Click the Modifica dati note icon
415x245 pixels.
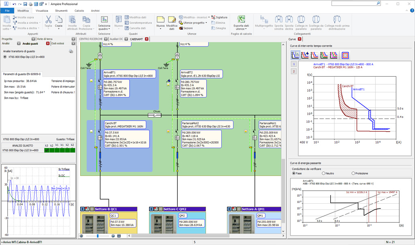(172, 19)
